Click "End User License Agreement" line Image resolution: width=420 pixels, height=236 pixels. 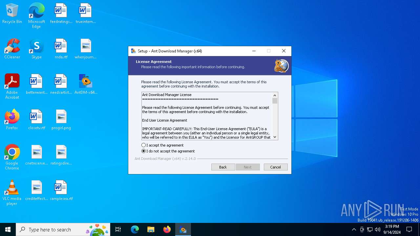(165, 120)
